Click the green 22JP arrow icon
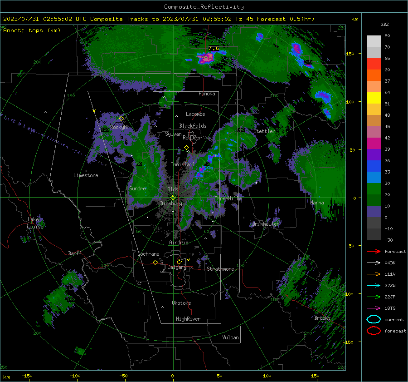The height and width of the screenshot is (382, 408). coord(374,297)
